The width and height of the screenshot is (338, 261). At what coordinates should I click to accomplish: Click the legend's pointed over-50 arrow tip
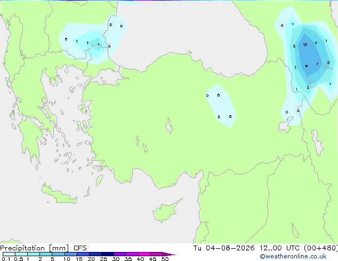[169, 254]
